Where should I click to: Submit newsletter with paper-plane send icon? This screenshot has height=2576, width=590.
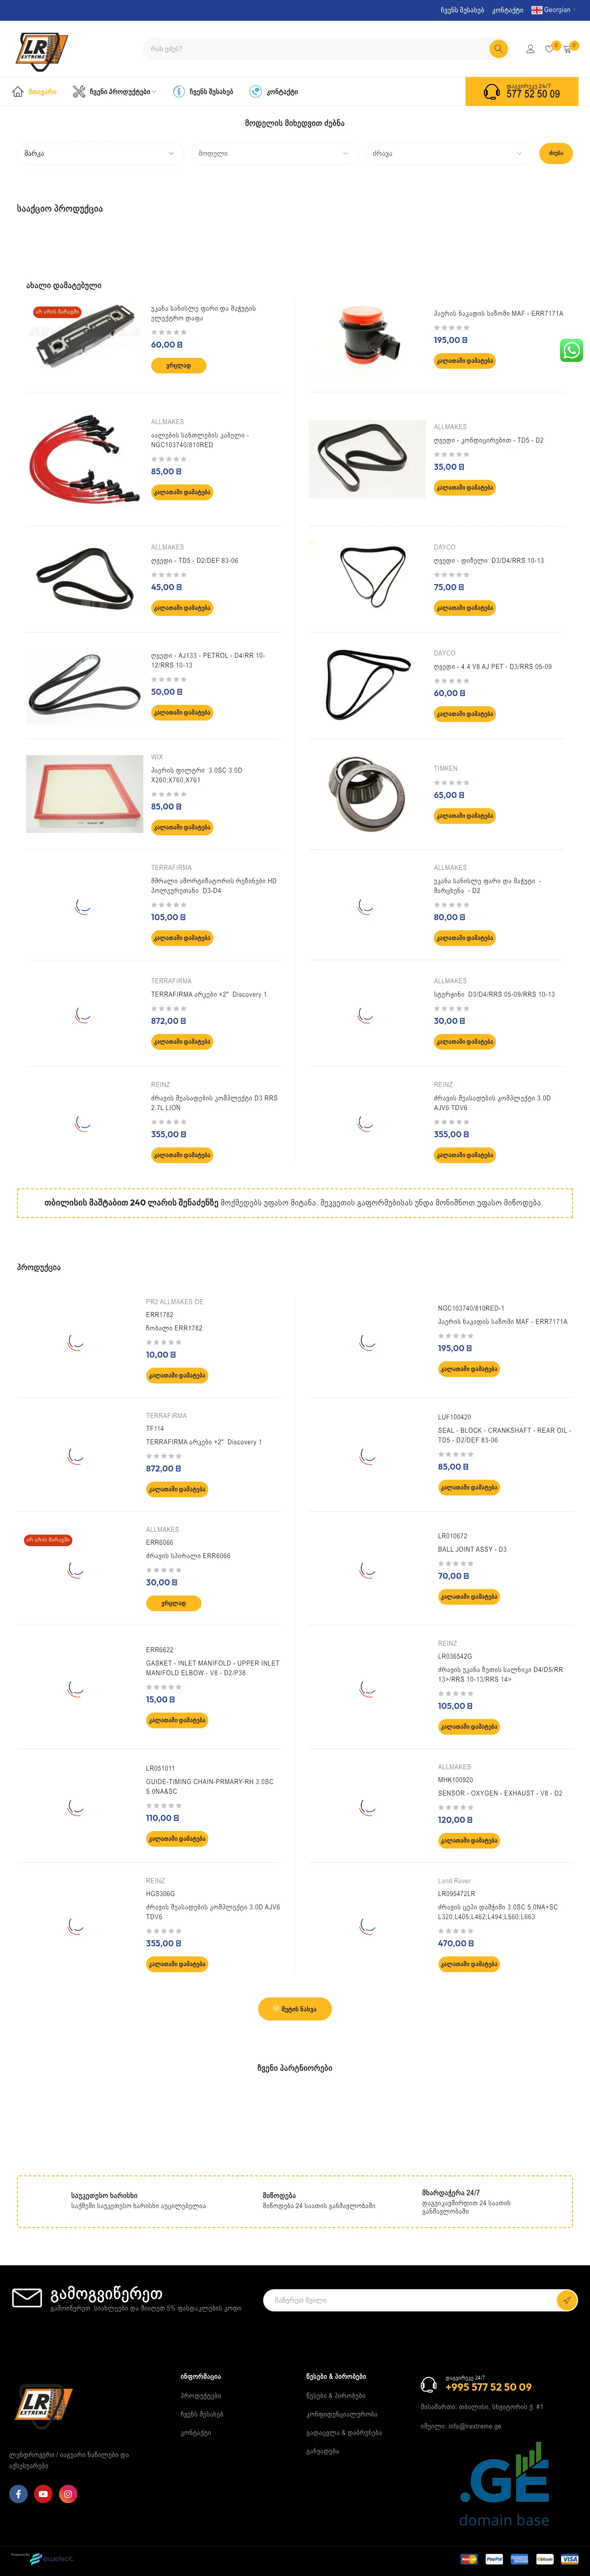[566, 2300]
